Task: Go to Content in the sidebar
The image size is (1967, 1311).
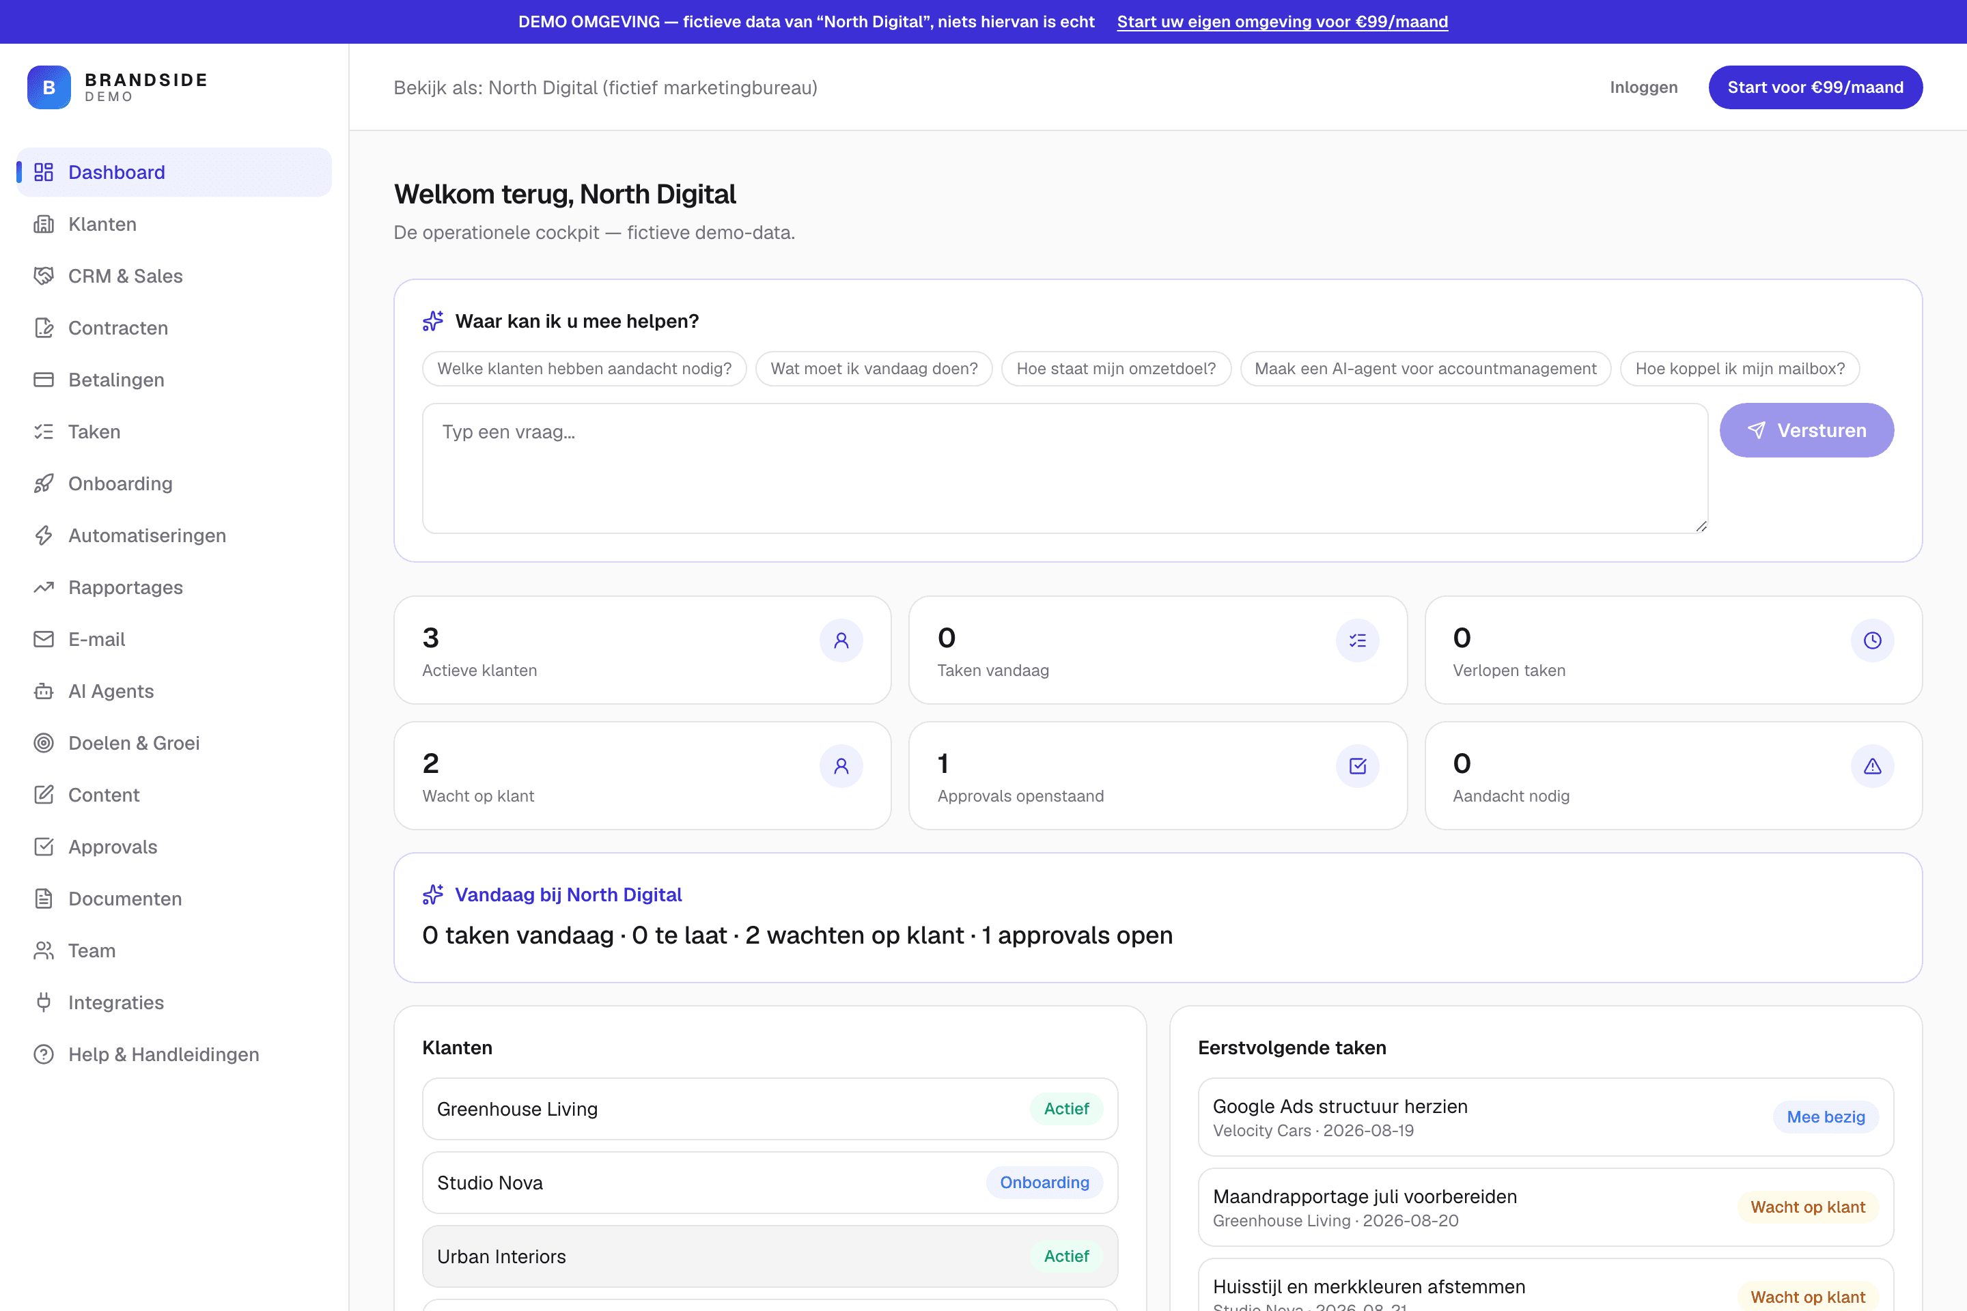Action: pyautogui.click(x=174, y=794)
